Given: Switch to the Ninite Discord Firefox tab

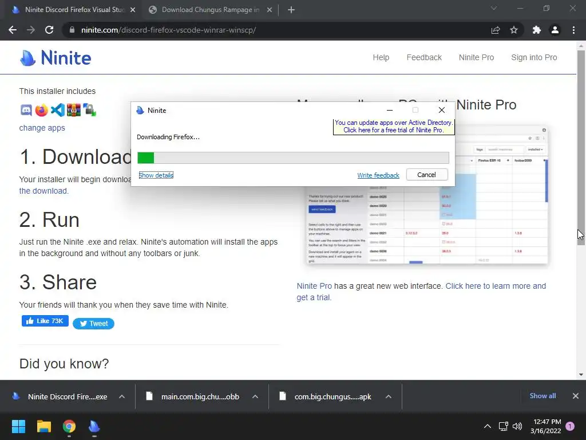Looking at the screenshot, I should tap(74, 10).
